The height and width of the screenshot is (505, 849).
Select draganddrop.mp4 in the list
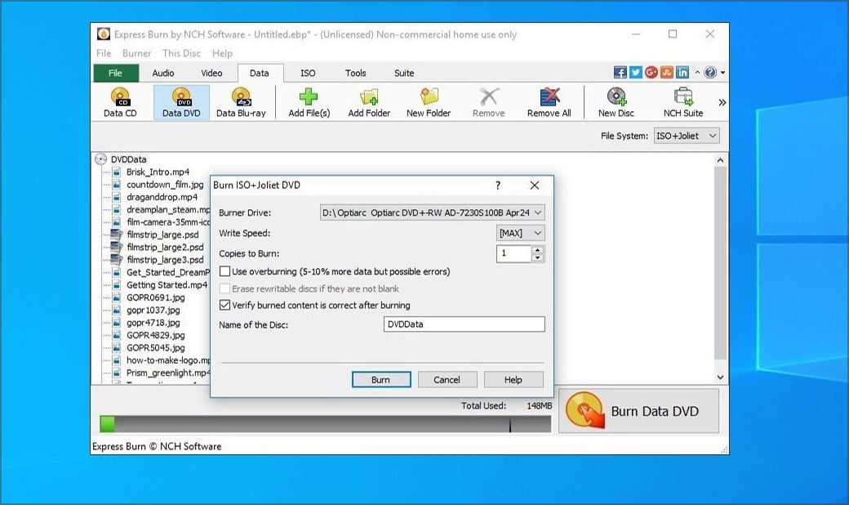[162, 197]
